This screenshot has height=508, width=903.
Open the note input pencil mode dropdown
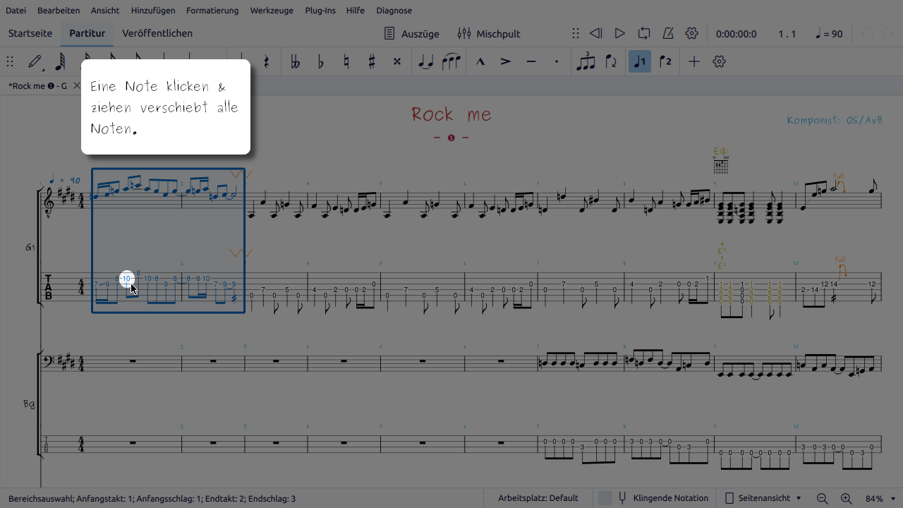coord(35,62)
